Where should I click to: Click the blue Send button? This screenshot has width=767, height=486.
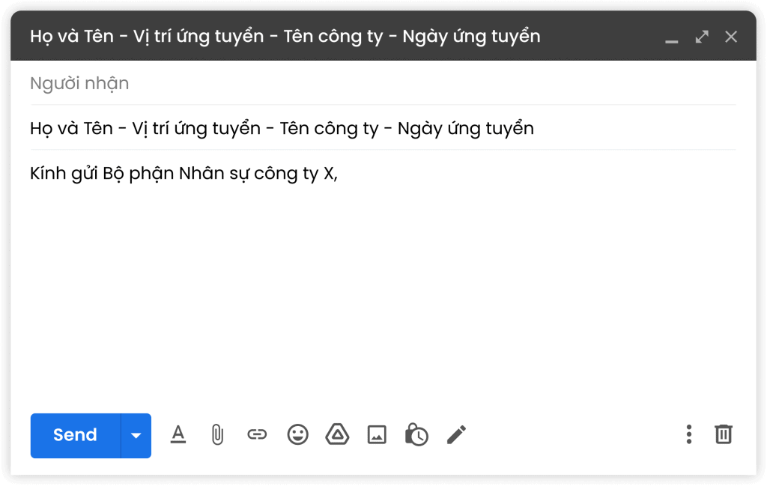(x=76, y=435)
